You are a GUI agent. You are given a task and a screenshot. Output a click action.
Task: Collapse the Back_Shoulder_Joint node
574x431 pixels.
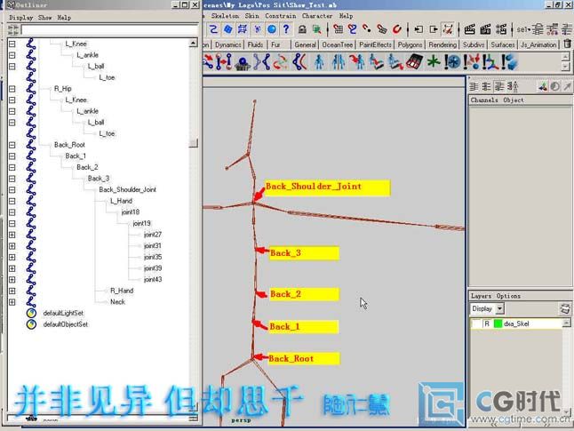[12, 190]
